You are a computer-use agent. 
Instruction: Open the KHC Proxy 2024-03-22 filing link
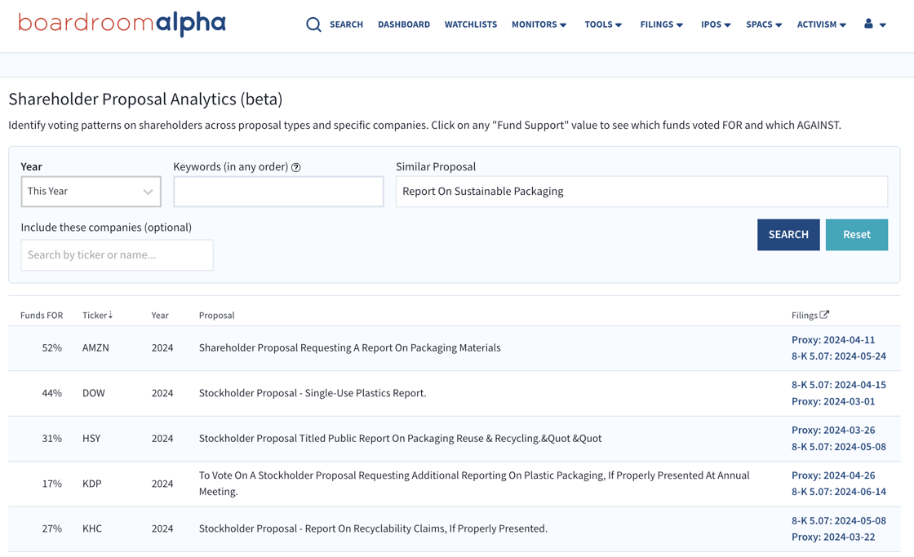pos(832,537)
